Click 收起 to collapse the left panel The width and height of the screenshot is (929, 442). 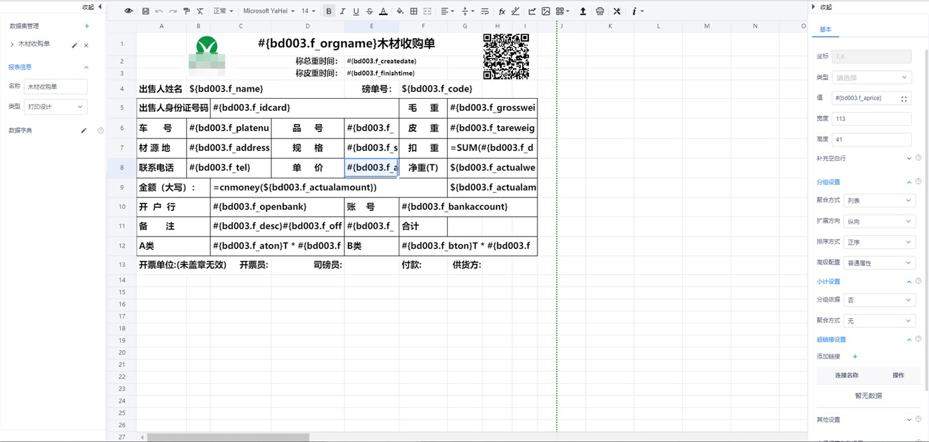[x=91, y=7]
